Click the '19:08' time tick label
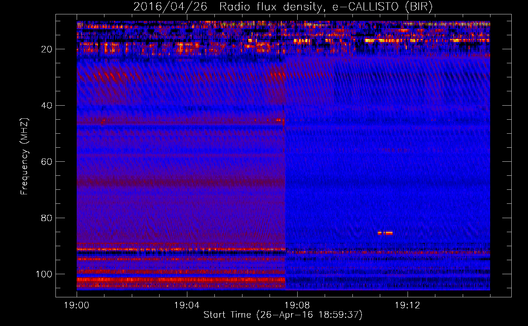 point(297,305)
